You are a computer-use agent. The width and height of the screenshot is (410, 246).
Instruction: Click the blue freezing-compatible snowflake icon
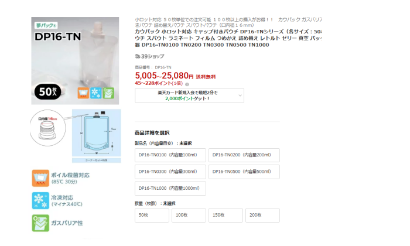(x=40, y=200)
